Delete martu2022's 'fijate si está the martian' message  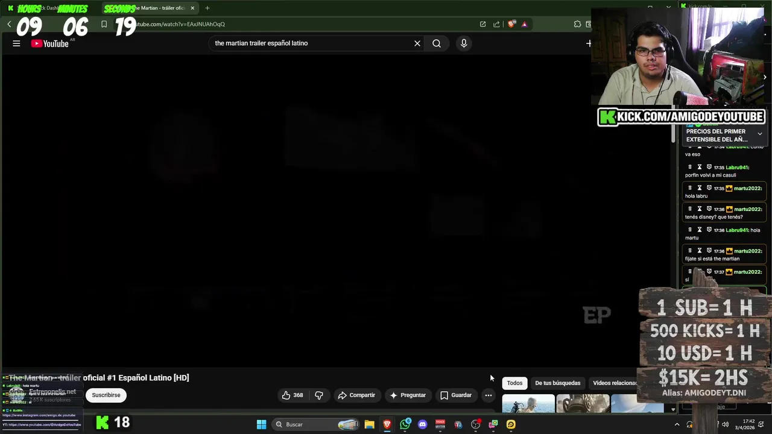point(690,251)
